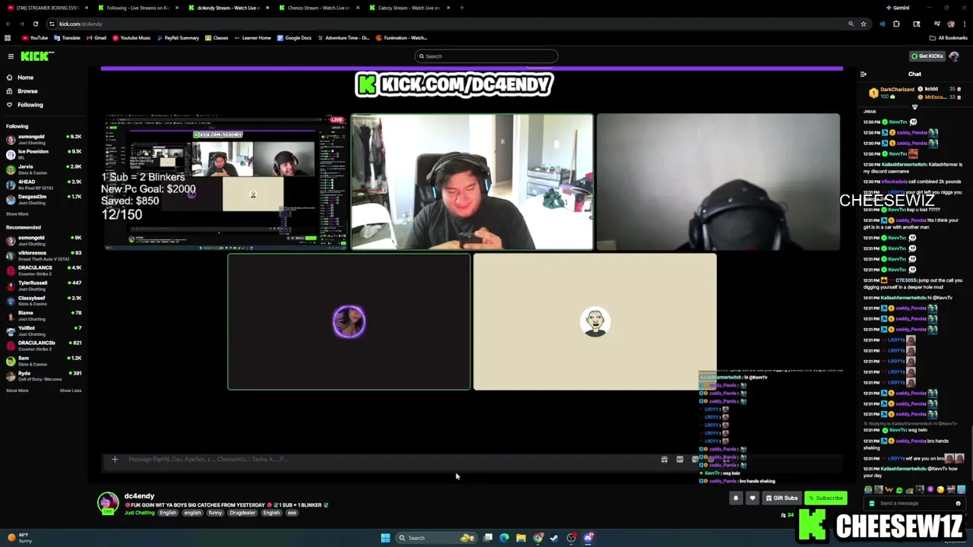Screen dimensions: 973x547
Task: Switch to Chenzo Stream browser tab
Action: click(x=318, y=8)
